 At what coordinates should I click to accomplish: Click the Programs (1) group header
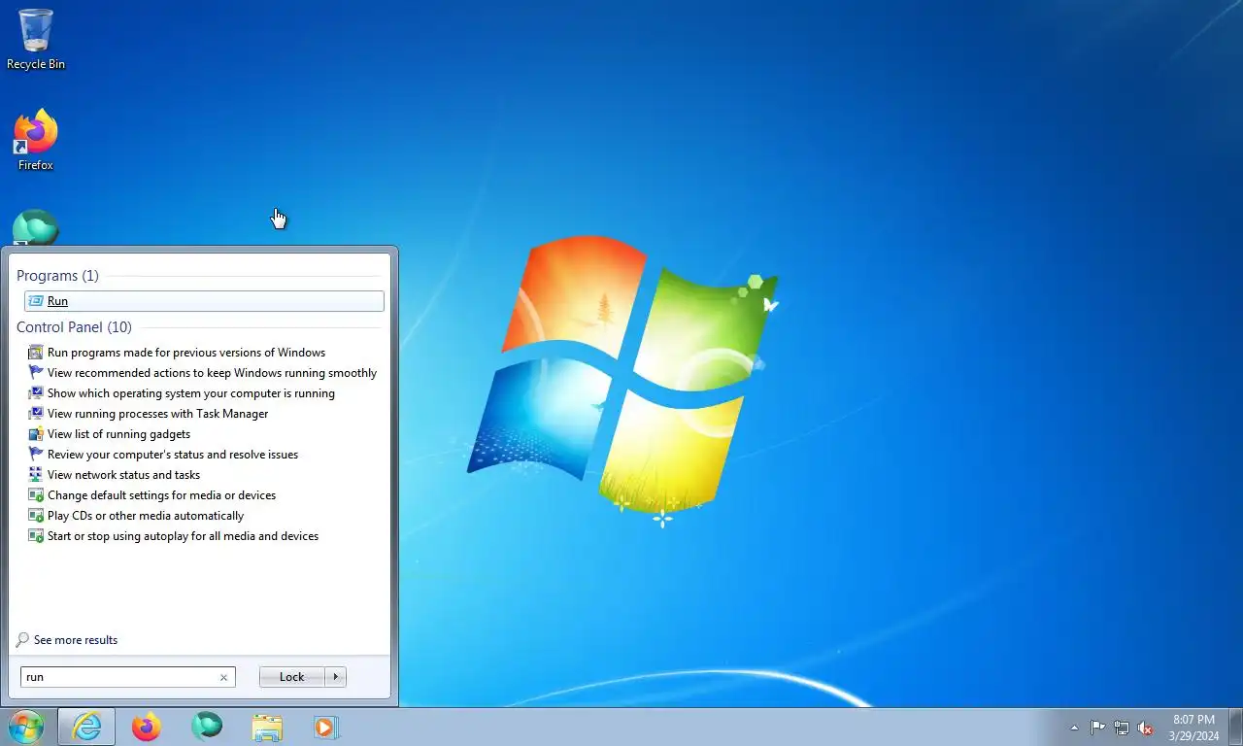[57, 276]
